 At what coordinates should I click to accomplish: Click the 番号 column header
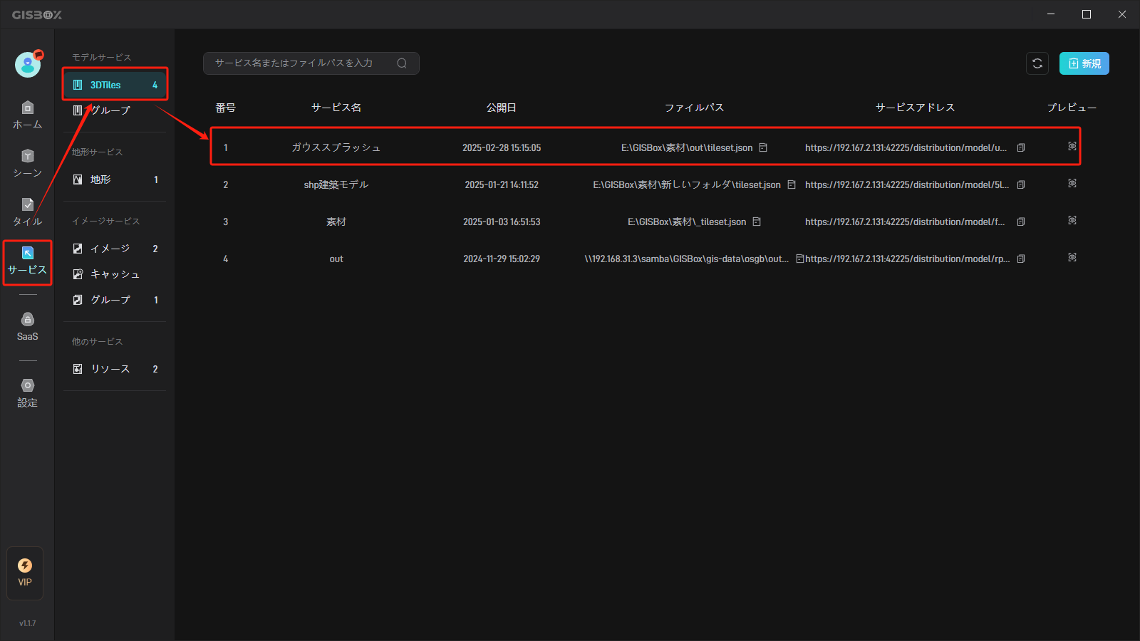tap(225, 108)
